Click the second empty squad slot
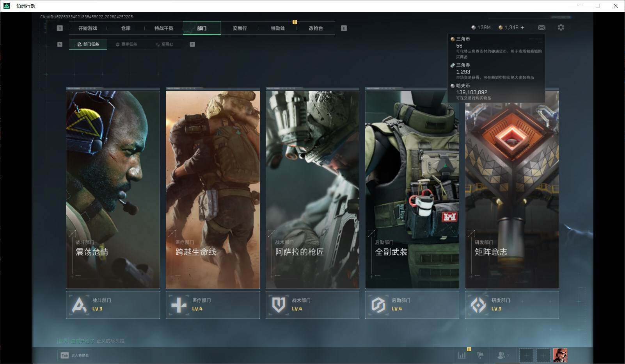This screenshot has width=625, height=364. [543, 355]
